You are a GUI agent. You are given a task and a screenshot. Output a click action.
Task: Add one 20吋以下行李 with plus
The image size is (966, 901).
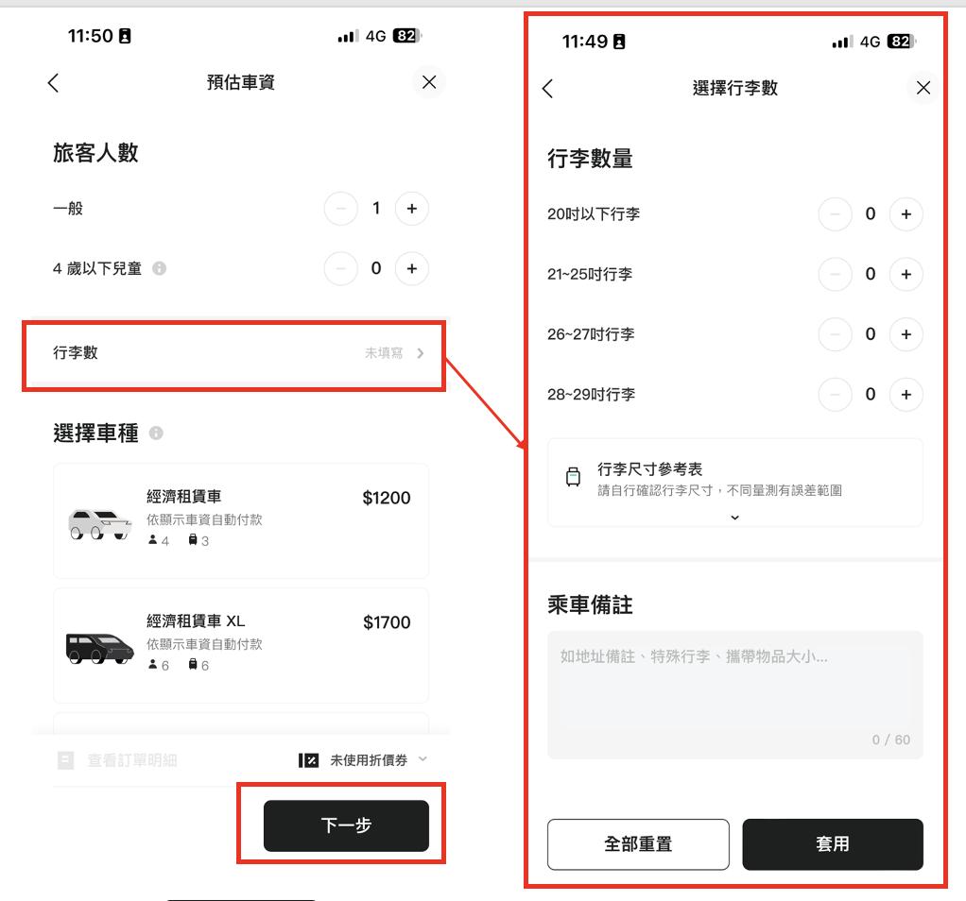pos(906,214)
